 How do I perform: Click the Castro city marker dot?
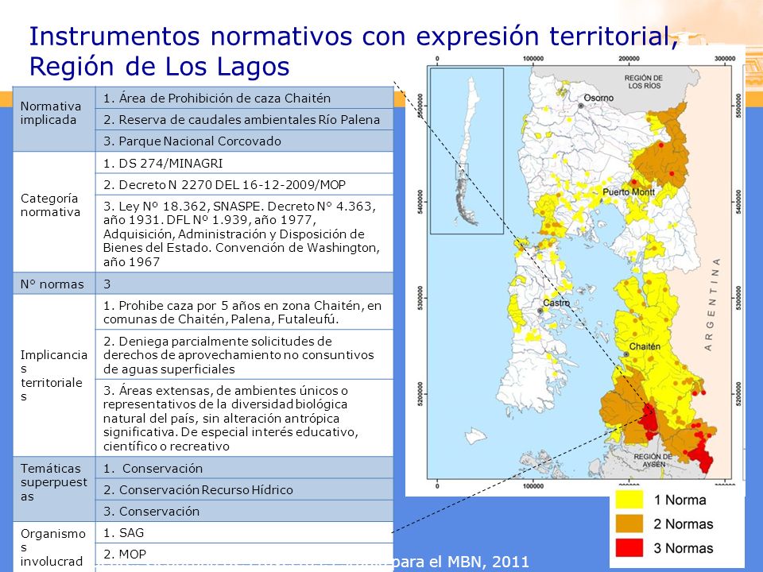[540, 311]
